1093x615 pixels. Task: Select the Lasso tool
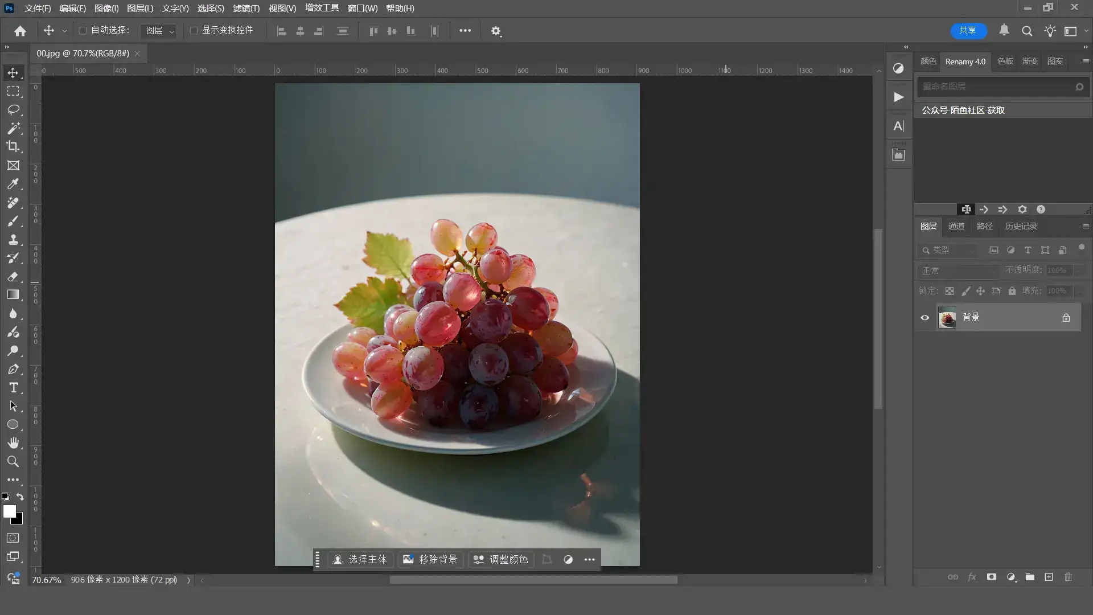[13, 109]
